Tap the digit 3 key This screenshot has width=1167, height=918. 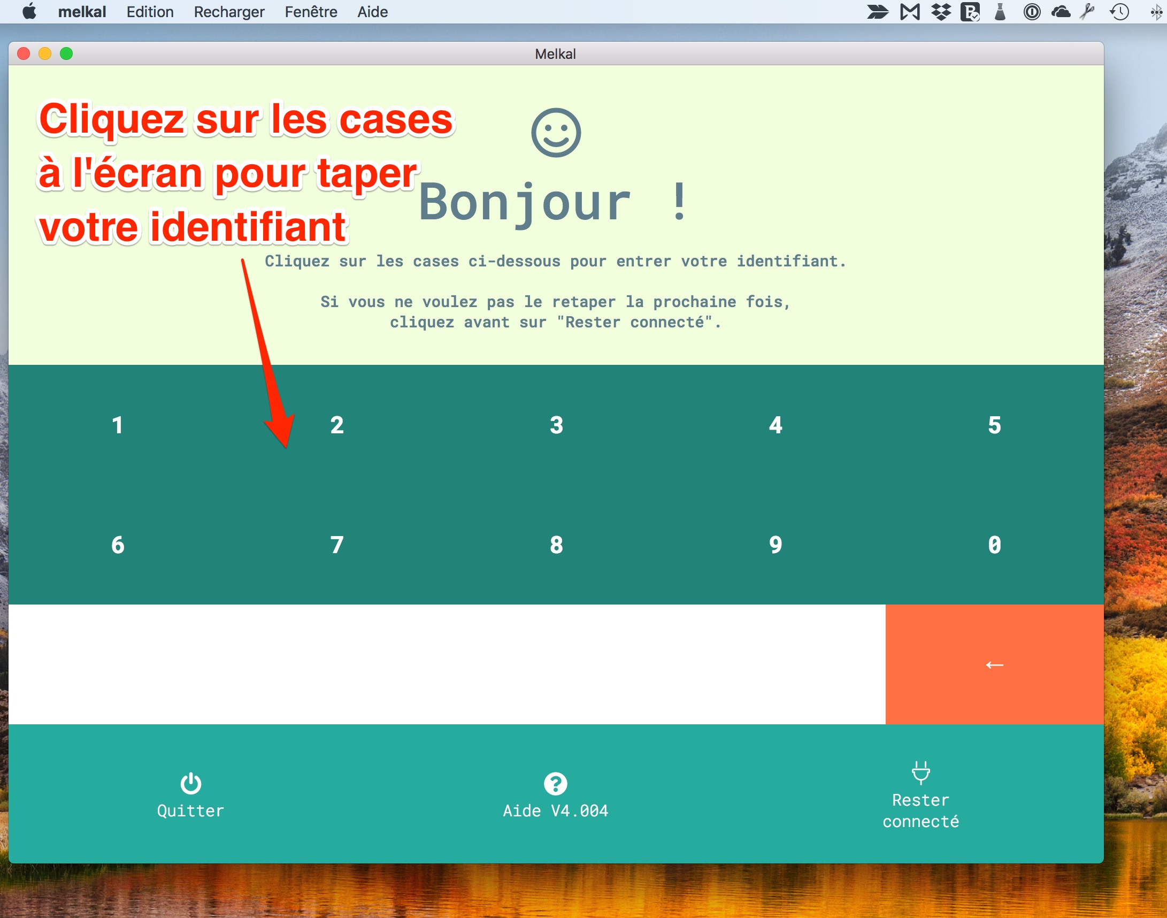tap(556, 425)
